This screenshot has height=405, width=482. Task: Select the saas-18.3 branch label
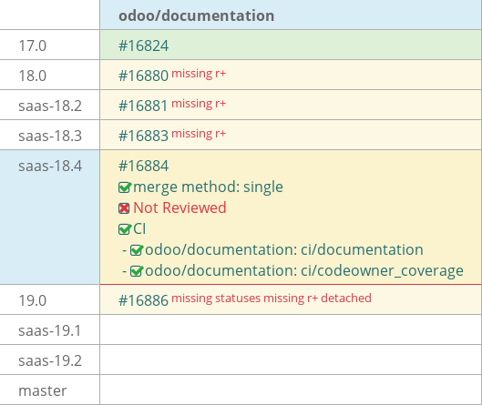click(50, 136)
